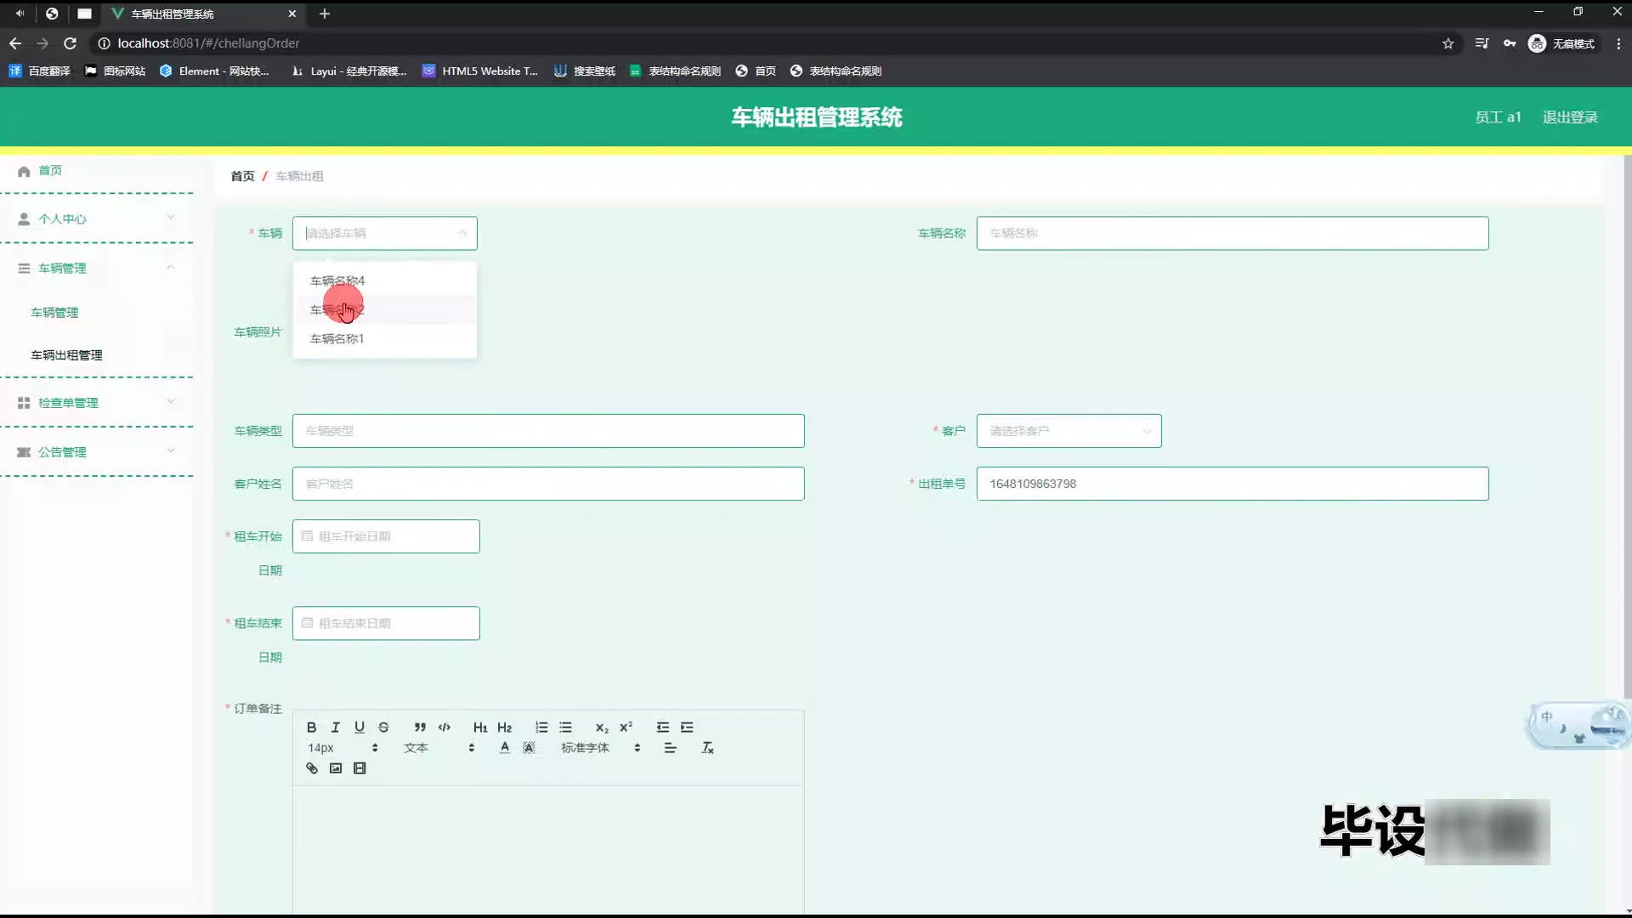The image size is (1632, 918).
Task: Open the 车辆出租管理 submenu item
Action: tap(66, 355)
